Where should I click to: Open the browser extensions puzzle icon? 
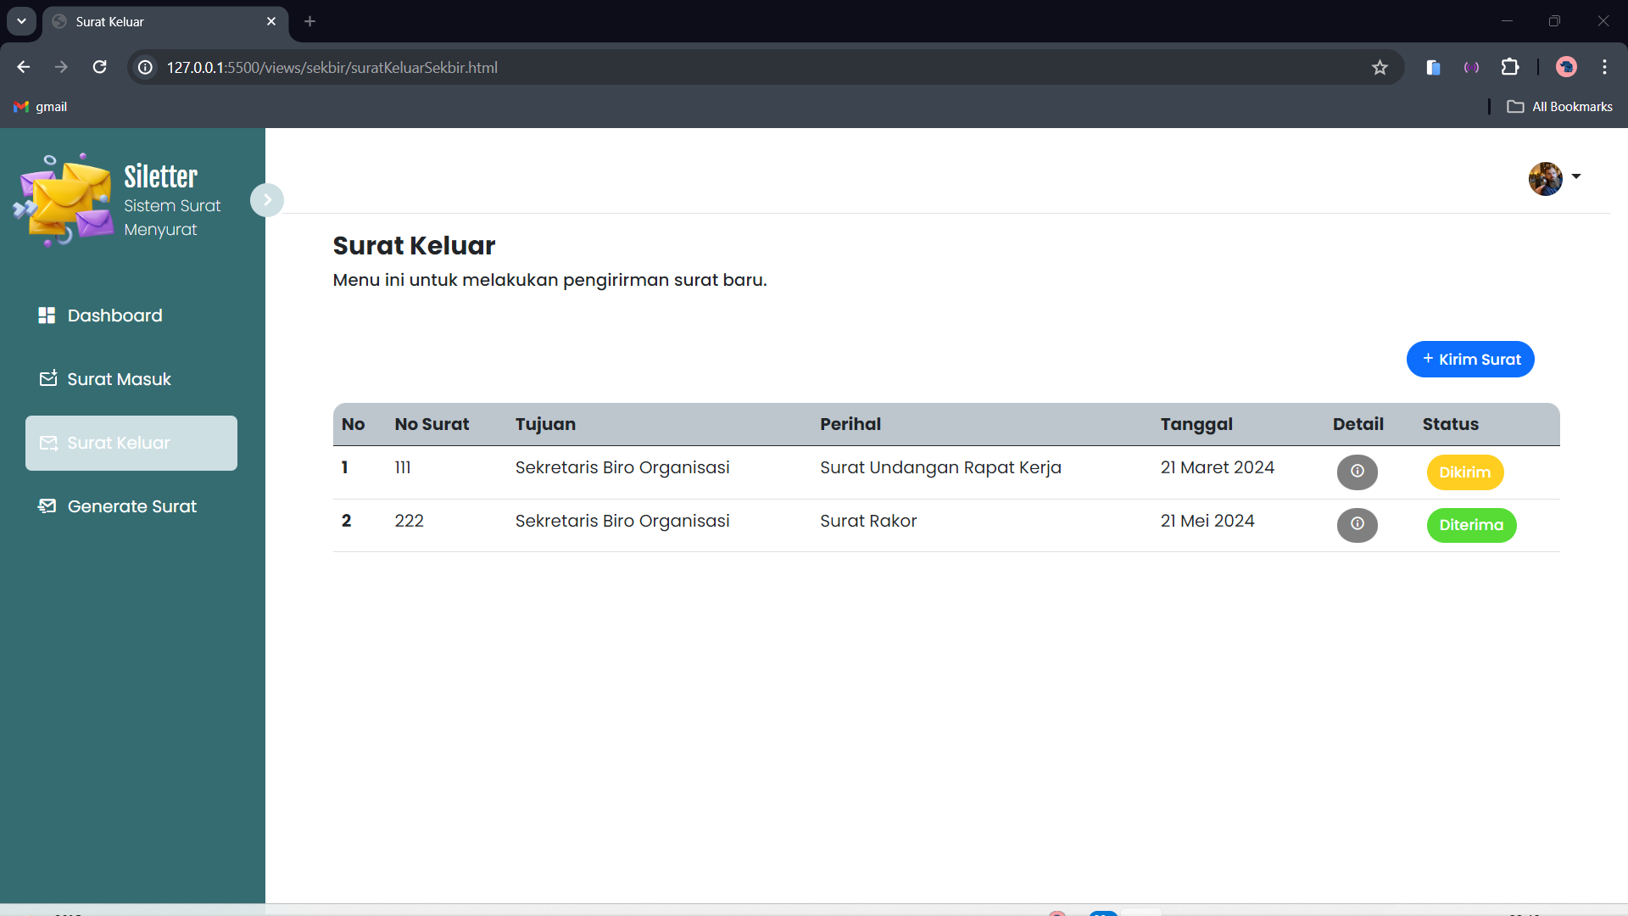tap(1510, 67)
